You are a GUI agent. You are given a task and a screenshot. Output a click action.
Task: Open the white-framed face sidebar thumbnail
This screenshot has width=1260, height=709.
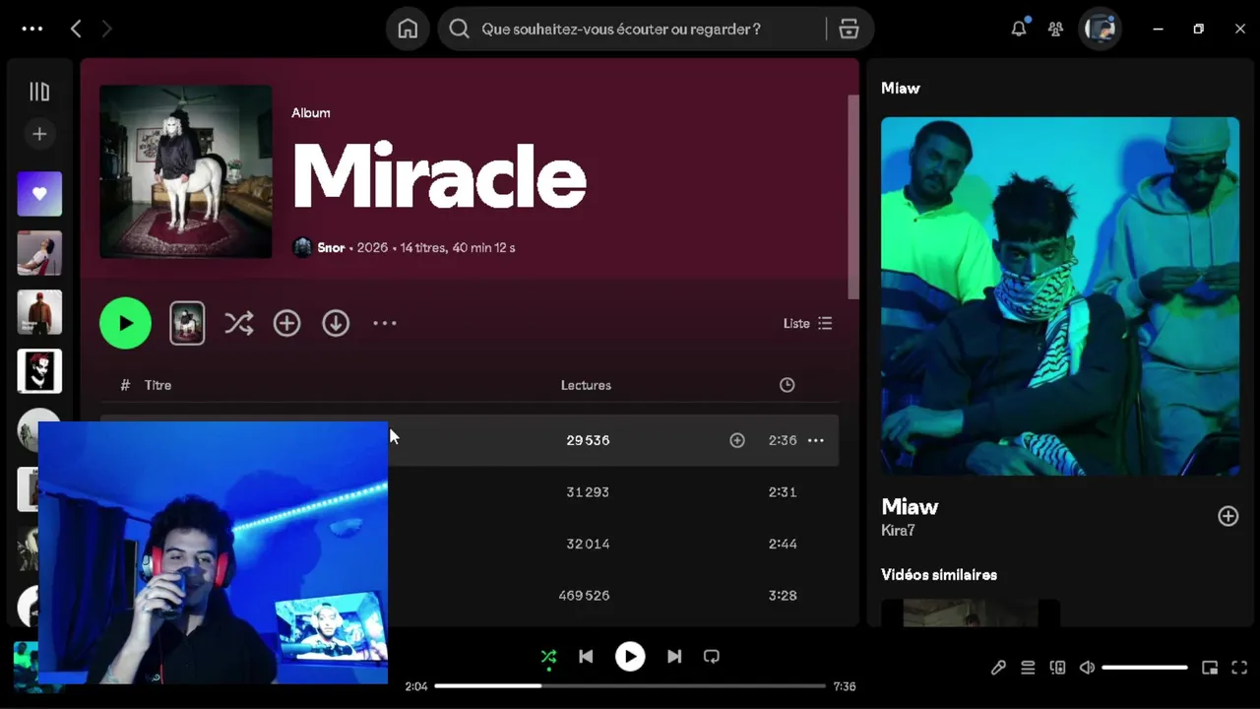click(39, 371)
